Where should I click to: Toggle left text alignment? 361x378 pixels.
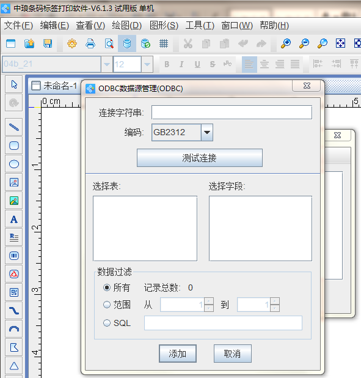[249, 64]
